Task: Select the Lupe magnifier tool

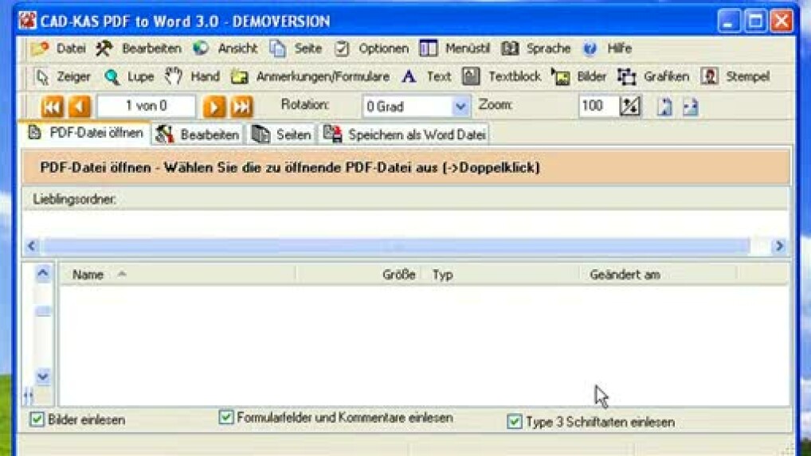Action: [x=129, y=77]
